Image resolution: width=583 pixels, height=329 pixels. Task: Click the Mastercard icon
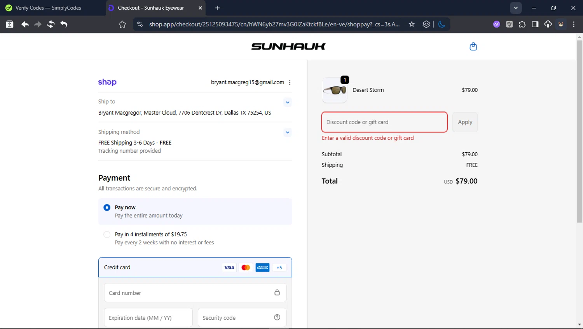(x=246, y=267)
